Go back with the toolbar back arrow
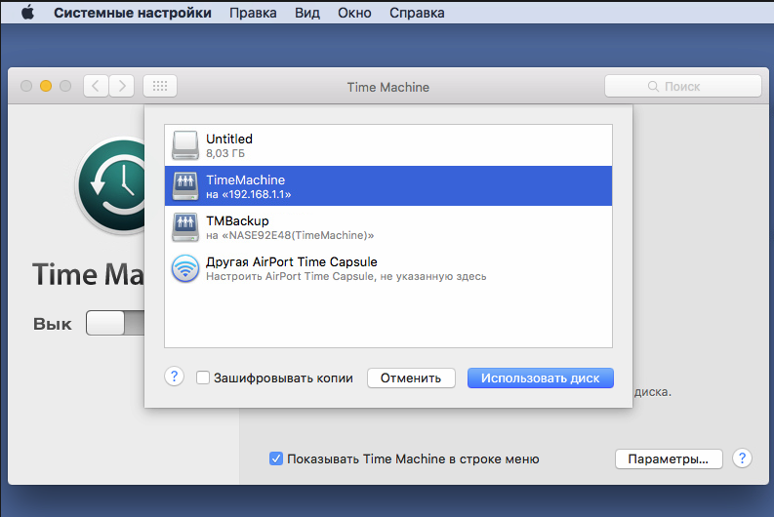Screen dimensions: 774x517 (97, 86)
